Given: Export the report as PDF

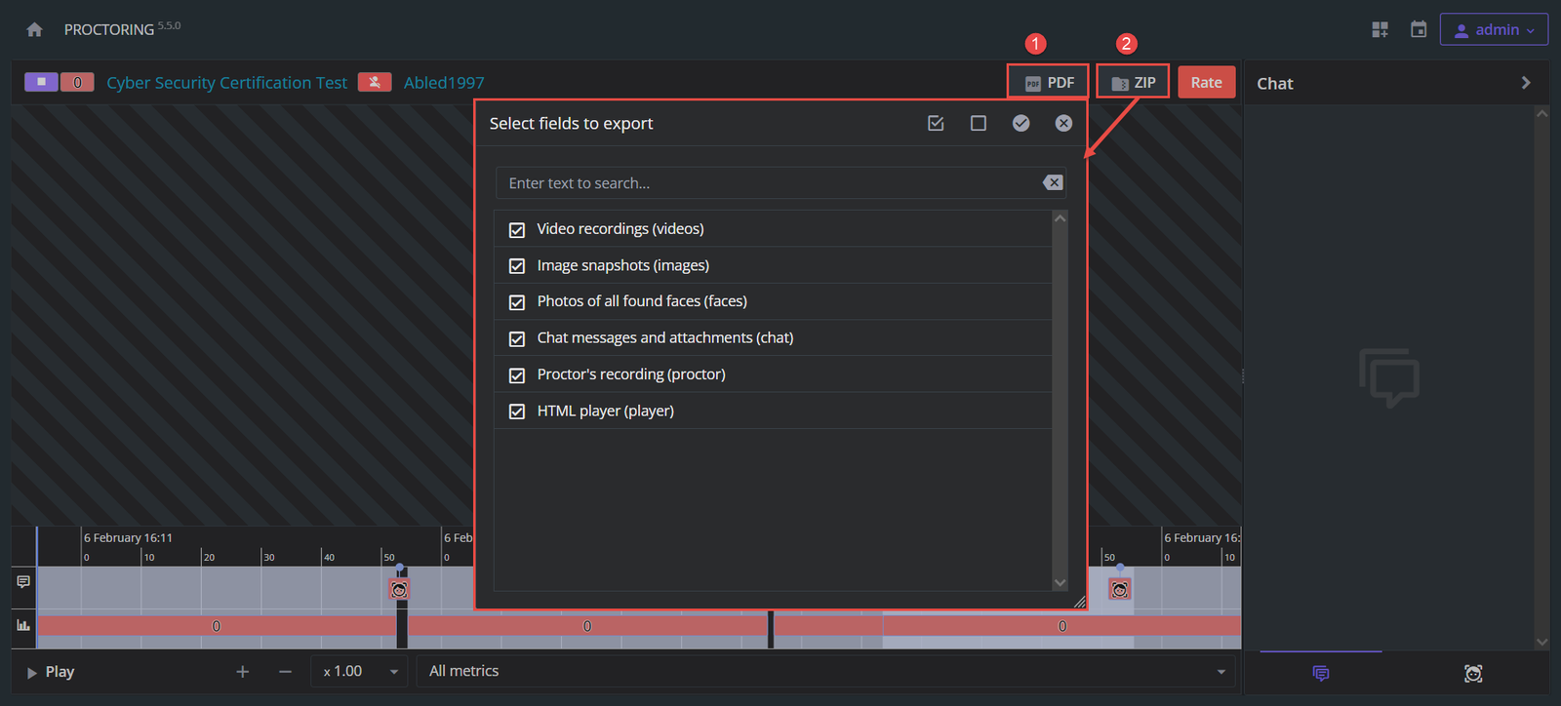Looking at the screenshot, I should coord(1049,83).
